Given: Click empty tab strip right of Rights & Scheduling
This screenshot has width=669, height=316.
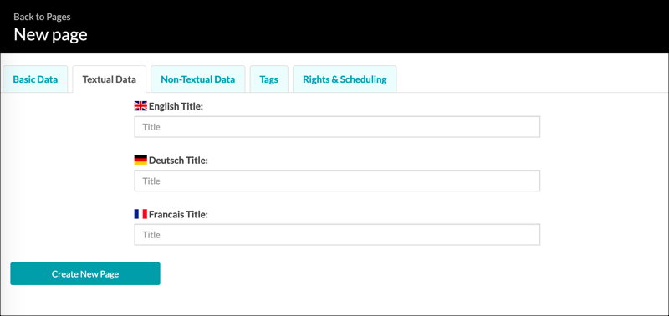Looking at the screenshot, I should click(x=533, y=79).
